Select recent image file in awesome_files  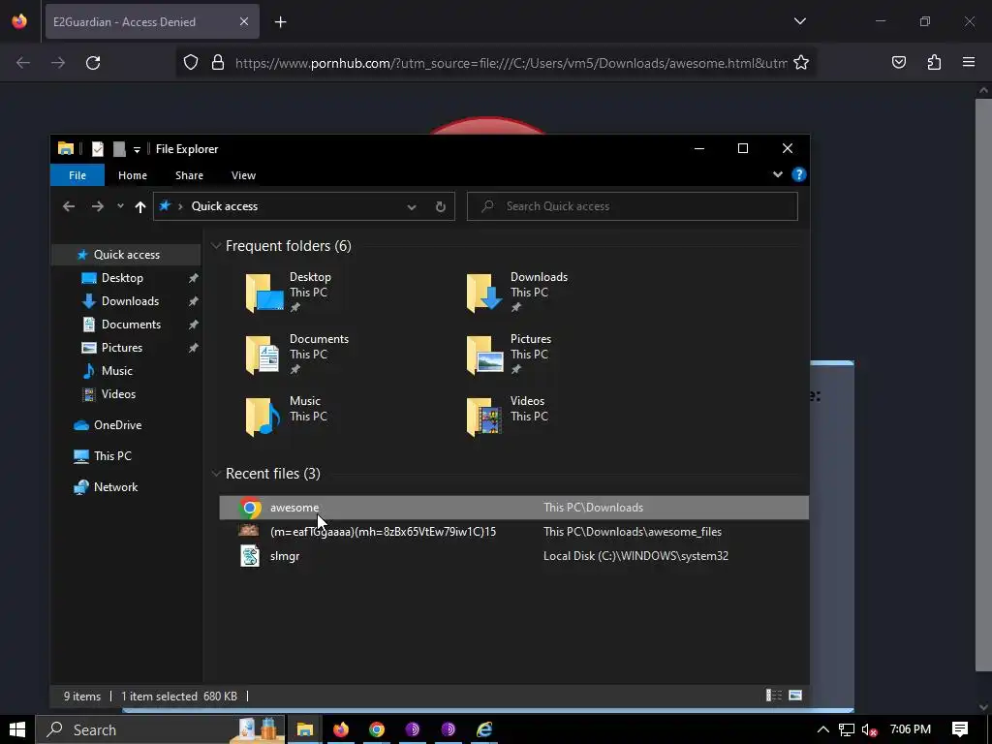coord(513,532)
